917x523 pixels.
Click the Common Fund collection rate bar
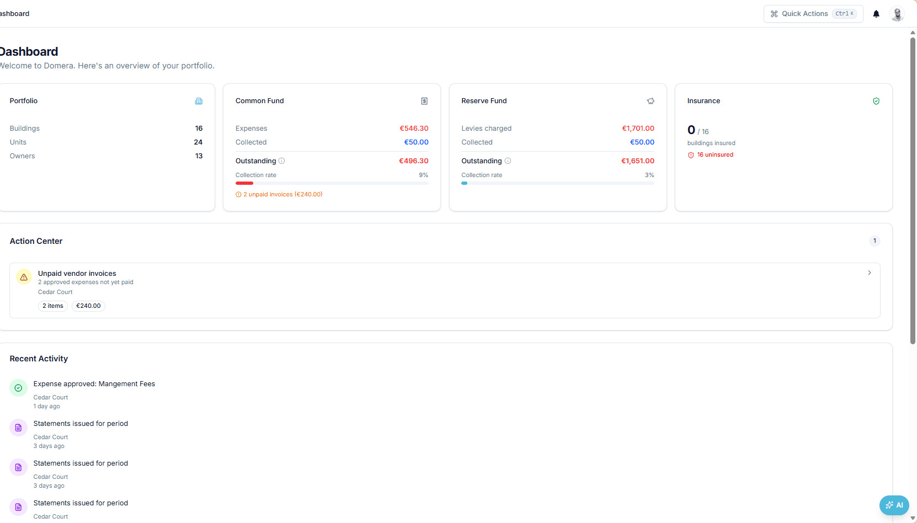pyautogui.click(x=332, y=183)
